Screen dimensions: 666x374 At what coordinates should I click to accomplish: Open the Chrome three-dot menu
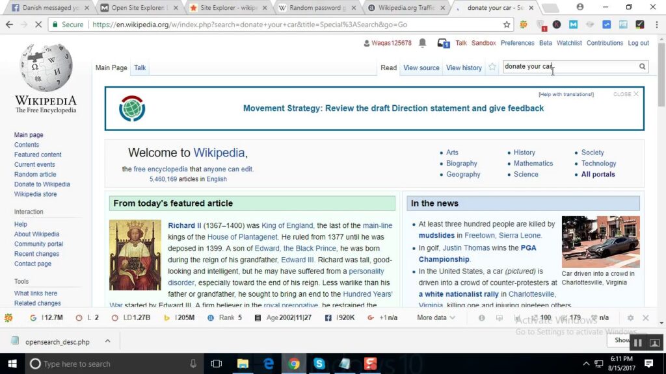coord(657,25)
